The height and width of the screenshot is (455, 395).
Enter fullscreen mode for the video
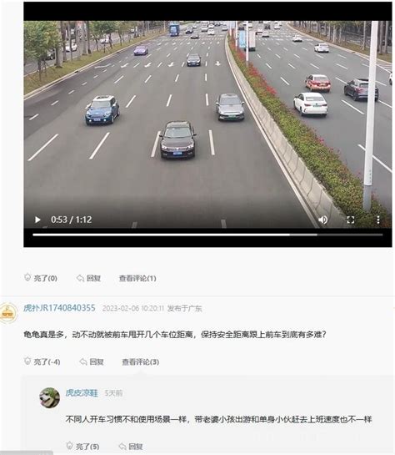point(350,220)
